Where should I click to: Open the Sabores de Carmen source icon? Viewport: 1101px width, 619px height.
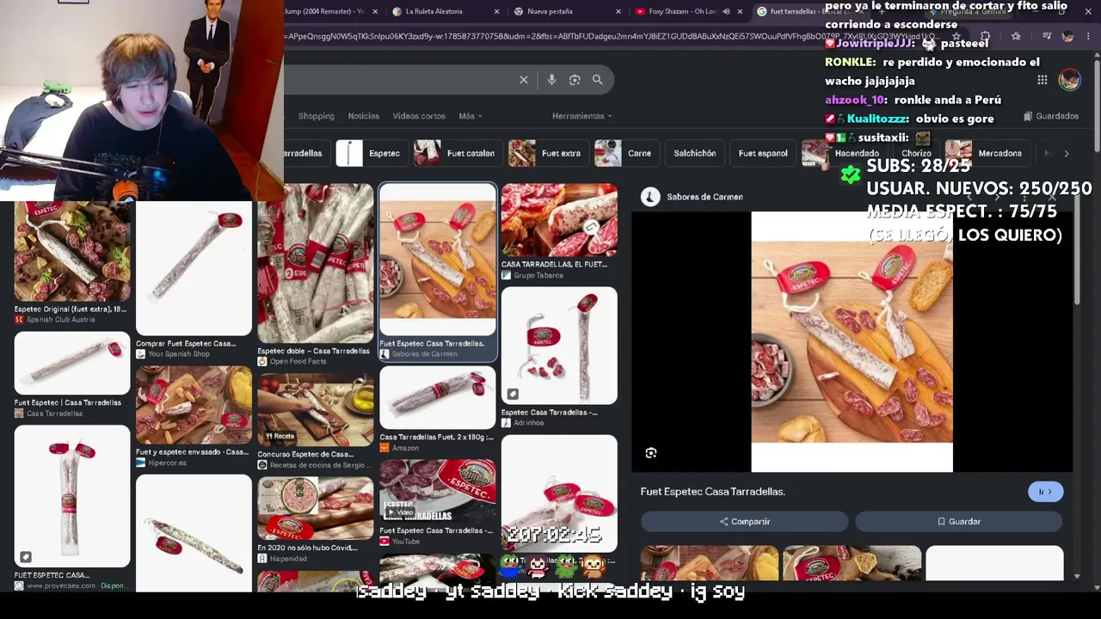(x=650, y=197)
